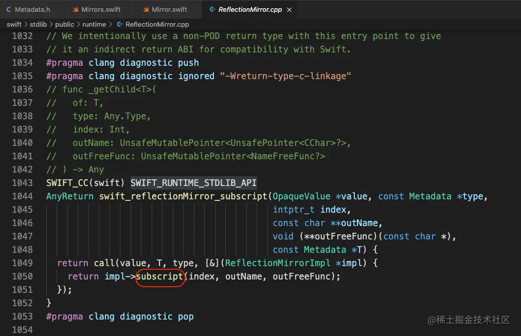
Task: Open the public breadcrumb folder
Action: [x=64, y=24]
